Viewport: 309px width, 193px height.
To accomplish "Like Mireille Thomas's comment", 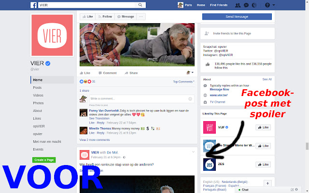I will (92, 133).
